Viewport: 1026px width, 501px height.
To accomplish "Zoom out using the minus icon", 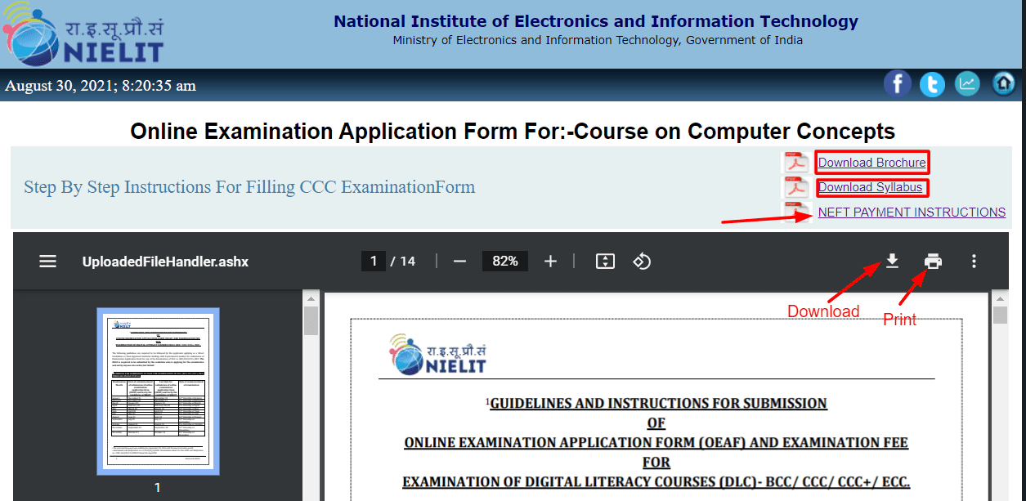I will (x=459, y=261).
